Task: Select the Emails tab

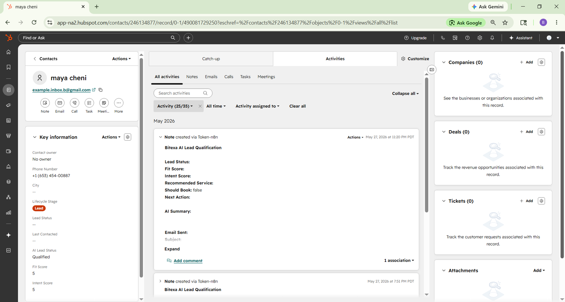Action: [211, 77]
